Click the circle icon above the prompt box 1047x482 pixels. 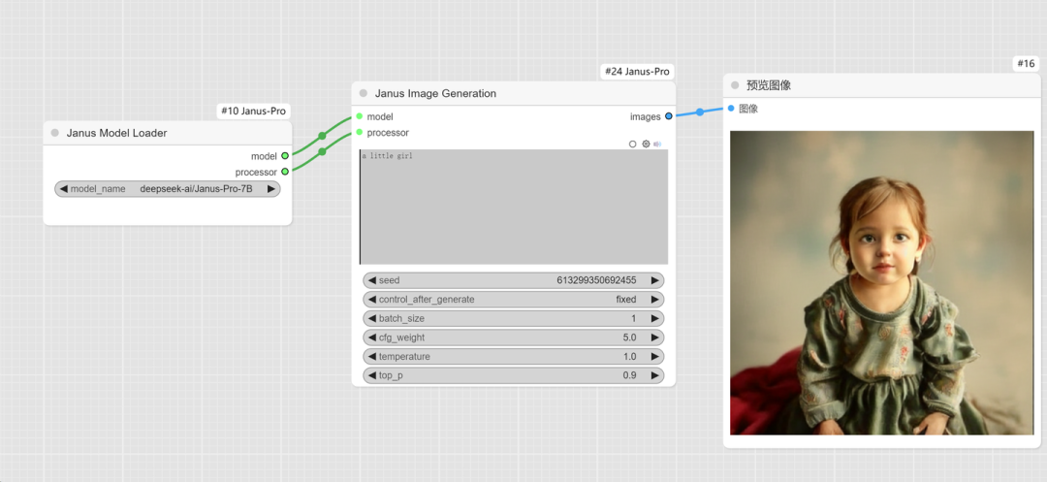click(632, 144)
